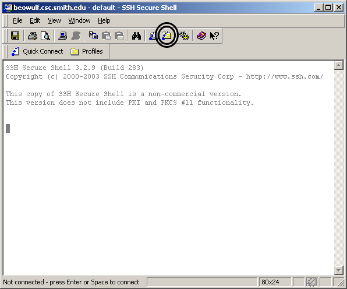
Task: Open the File menu
Action: click(17, 20)
